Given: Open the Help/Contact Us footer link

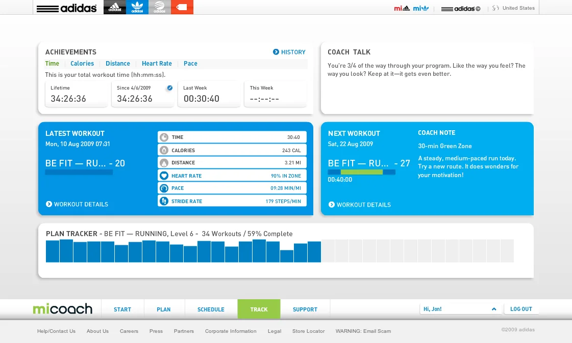Looking at the screenshot, I should tap(56, 331).
